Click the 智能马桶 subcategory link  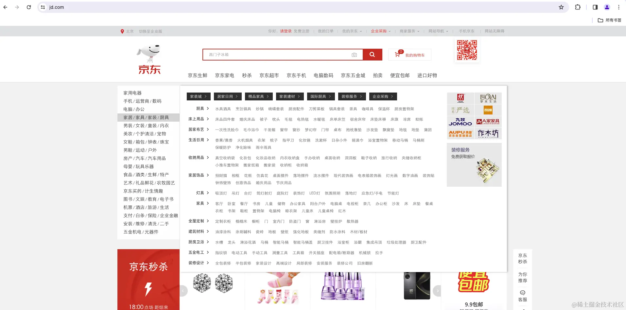[x=281, y=242]
